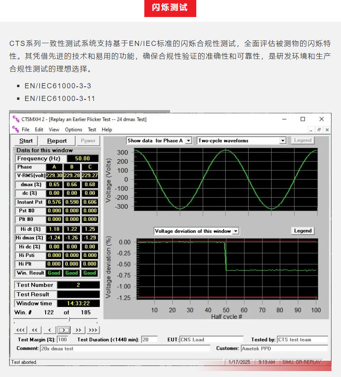The width and height of the screenshot is (341, 377).
Task: Click the window number slider handle
Action: [x=69, y=319]
